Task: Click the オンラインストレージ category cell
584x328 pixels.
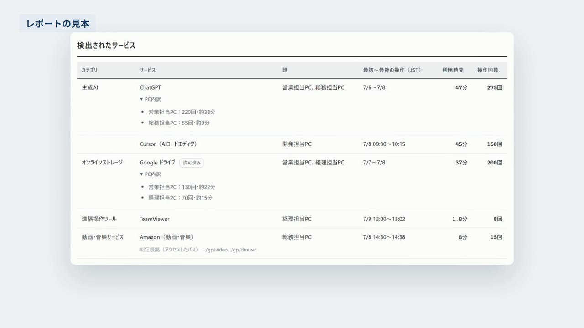Action: (102, 163)
